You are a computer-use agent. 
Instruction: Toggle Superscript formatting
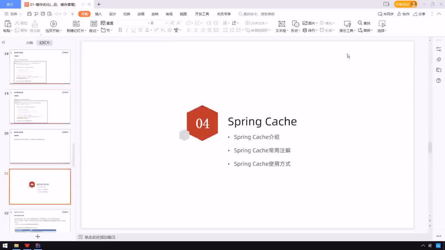click(x=156, y=30)
